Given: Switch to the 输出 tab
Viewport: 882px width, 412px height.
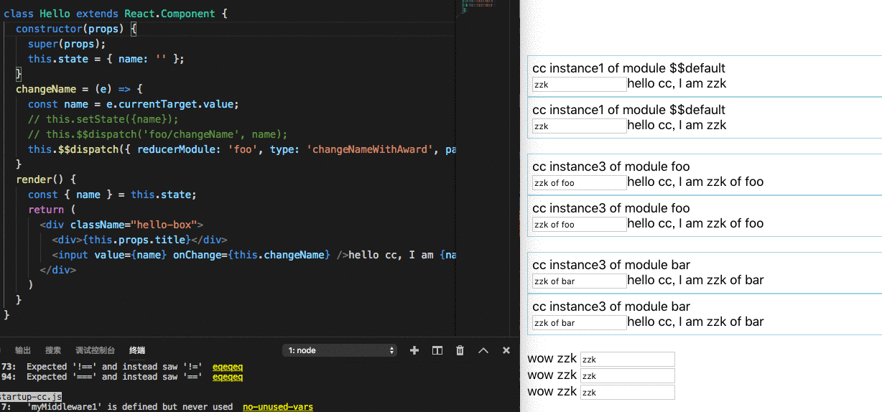Looking at the screenshot, I should pos(23,350).
